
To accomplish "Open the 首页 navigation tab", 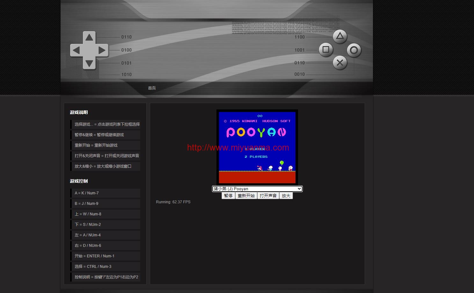I will 152,88.
